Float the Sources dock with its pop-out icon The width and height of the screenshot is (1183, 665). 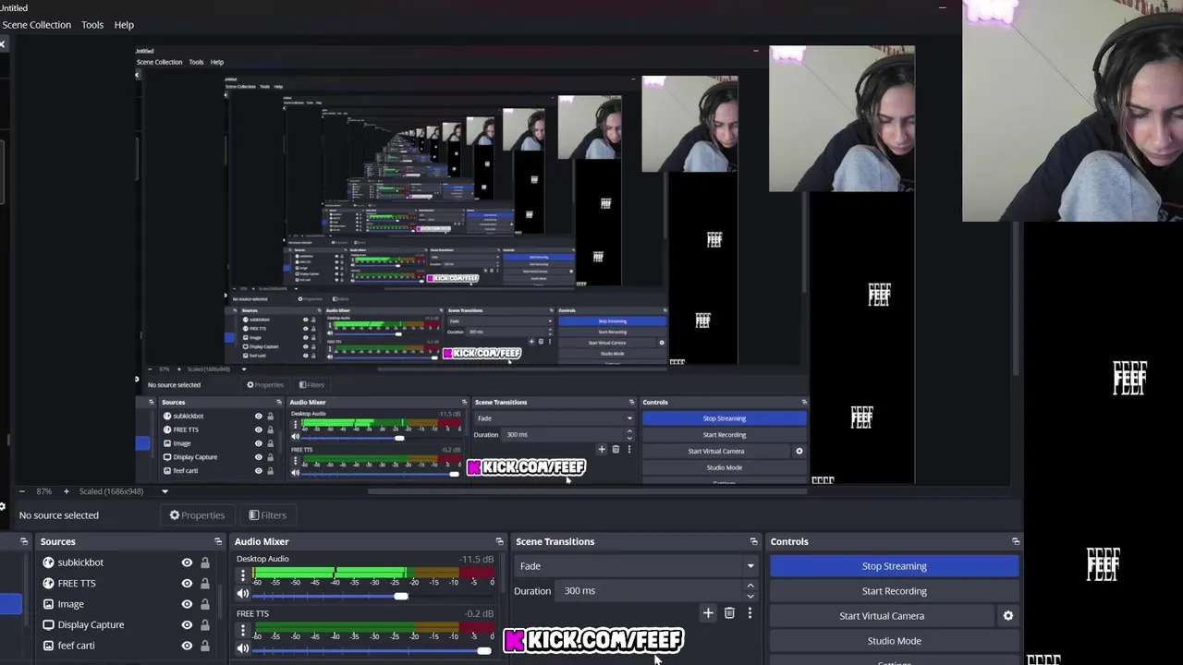click(218, 541)
